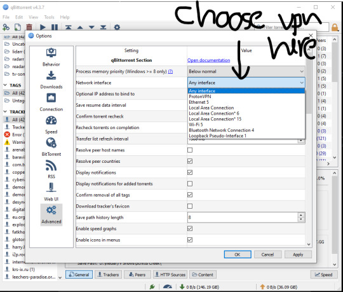This screenshot has height=292, width=343.
Task: Open the View menu
Action: pyautogui.click(x=34, y=17)
